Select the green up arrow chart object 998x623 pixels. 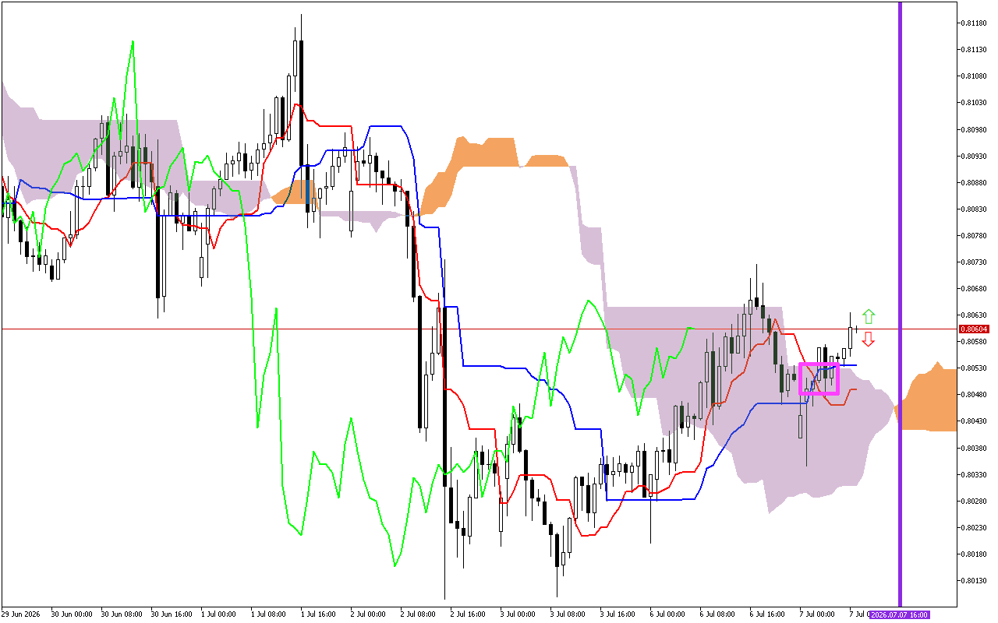tap(869, 316)
